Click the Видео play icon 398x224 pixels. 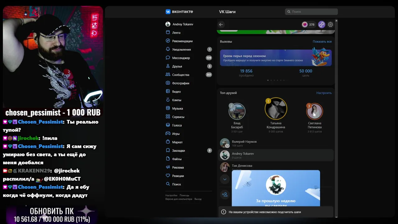pos(168,91)
